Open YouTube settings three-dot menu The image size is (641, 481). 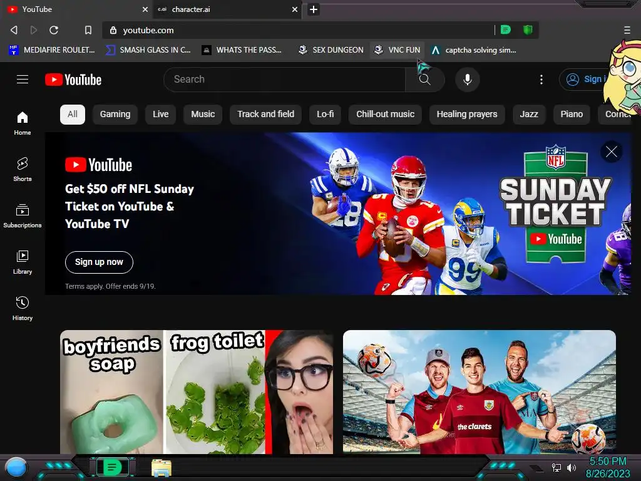pyautogui.click(x=541, y=80)
